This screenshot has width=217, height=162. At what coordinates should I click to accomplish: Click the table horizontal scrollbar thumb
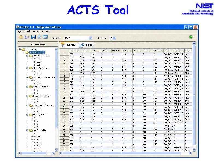click(x=122, y=153)
